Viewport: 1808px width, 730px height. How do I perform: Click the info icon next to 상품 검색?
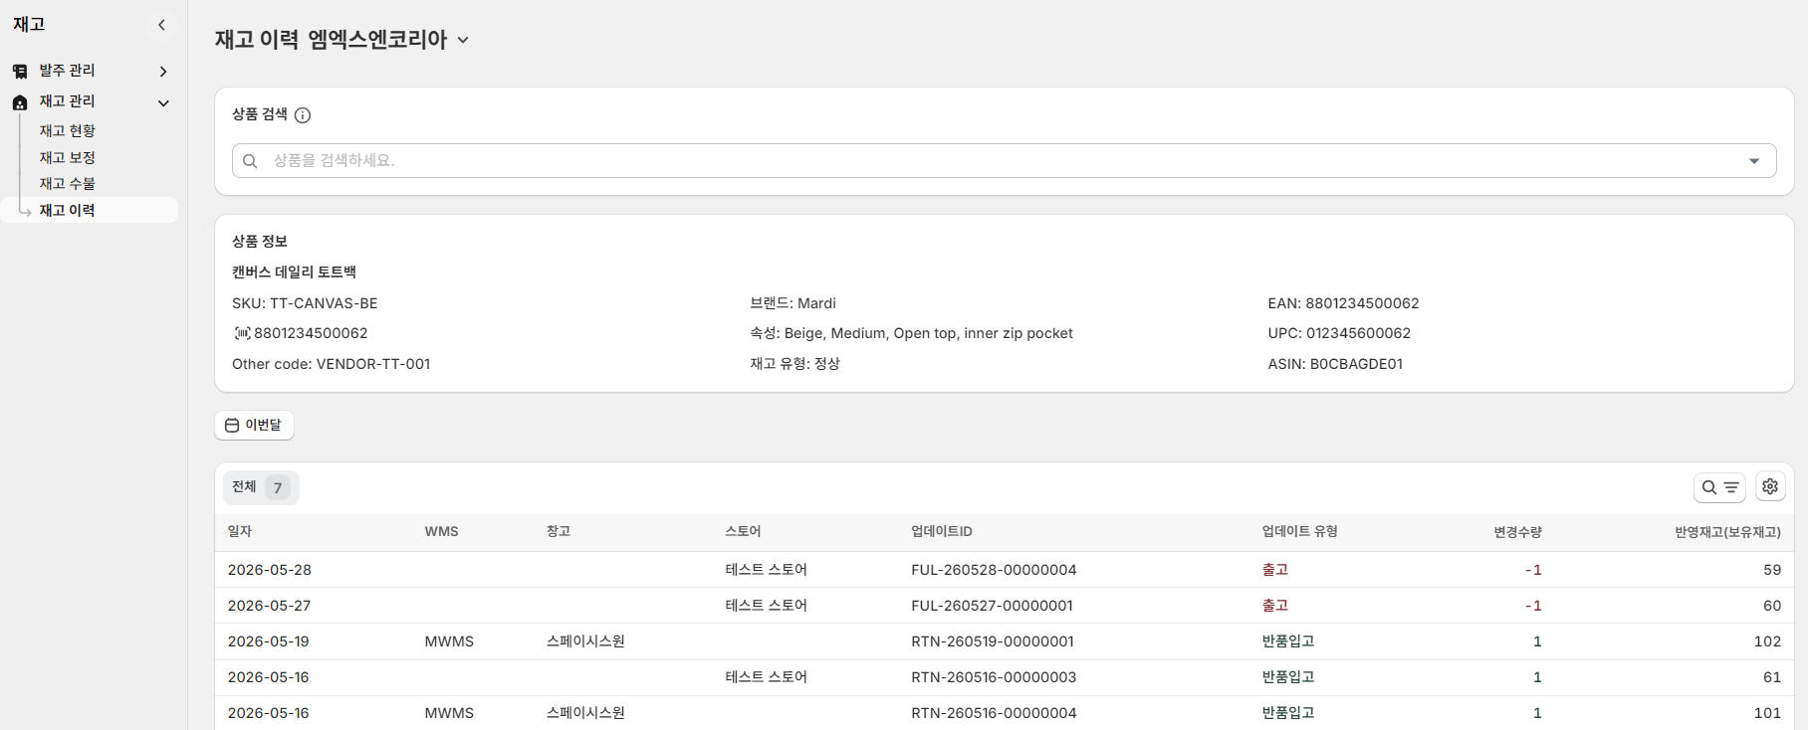click(303, 115)
